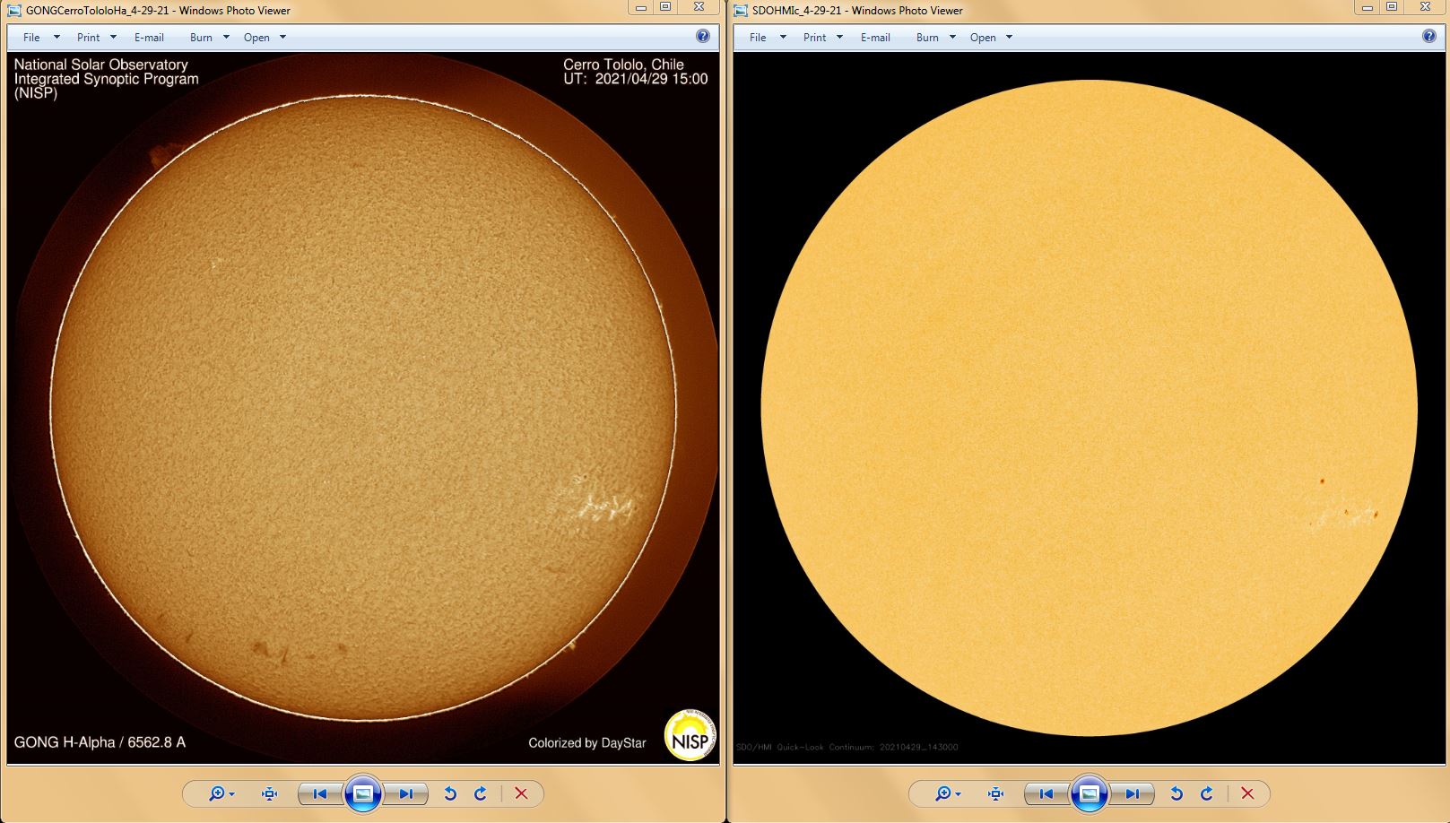Click 'UT: 2021/04/29 15:00' timestamp text
Screen dimensions: 1450x823
[x=636, y=79]
